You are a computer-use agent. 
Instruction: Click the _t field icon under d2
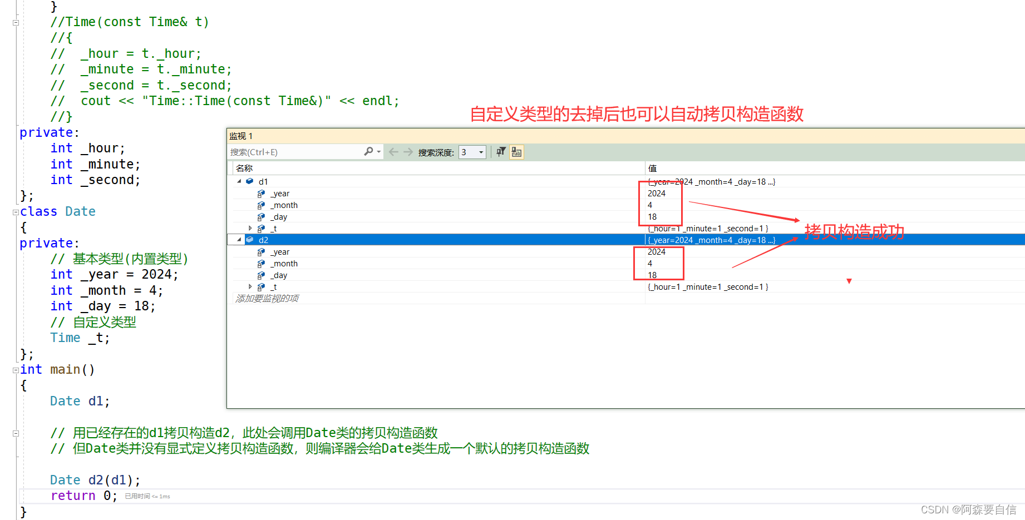[261, 287]
